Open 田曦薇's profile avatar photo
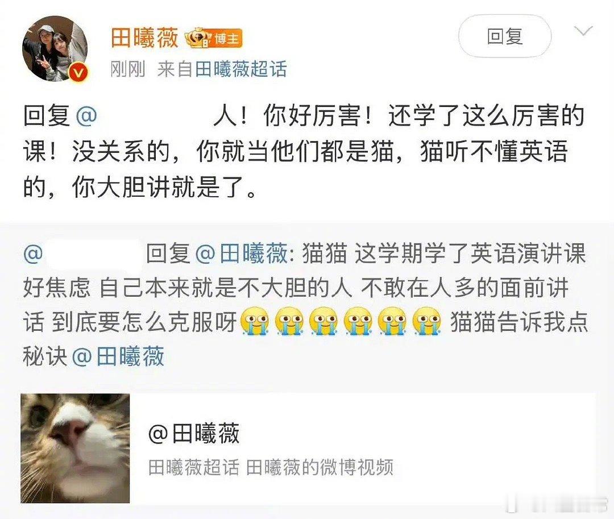Viewport: 614px width, 519px height. 55,49
